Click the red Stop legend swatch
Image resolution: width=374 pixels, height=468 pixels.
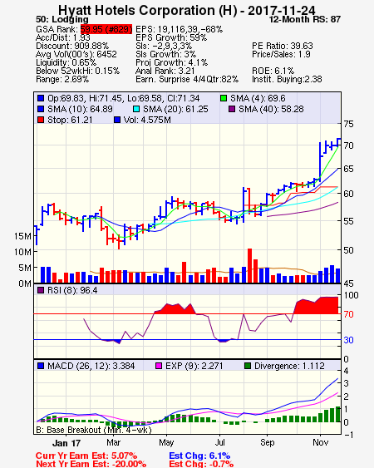[x=41, y=120]
